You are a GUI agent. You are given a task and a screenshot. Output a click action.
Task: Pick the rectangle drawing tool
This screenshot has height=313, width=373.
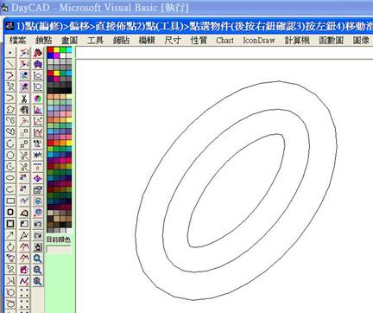(x=10, y=201)
